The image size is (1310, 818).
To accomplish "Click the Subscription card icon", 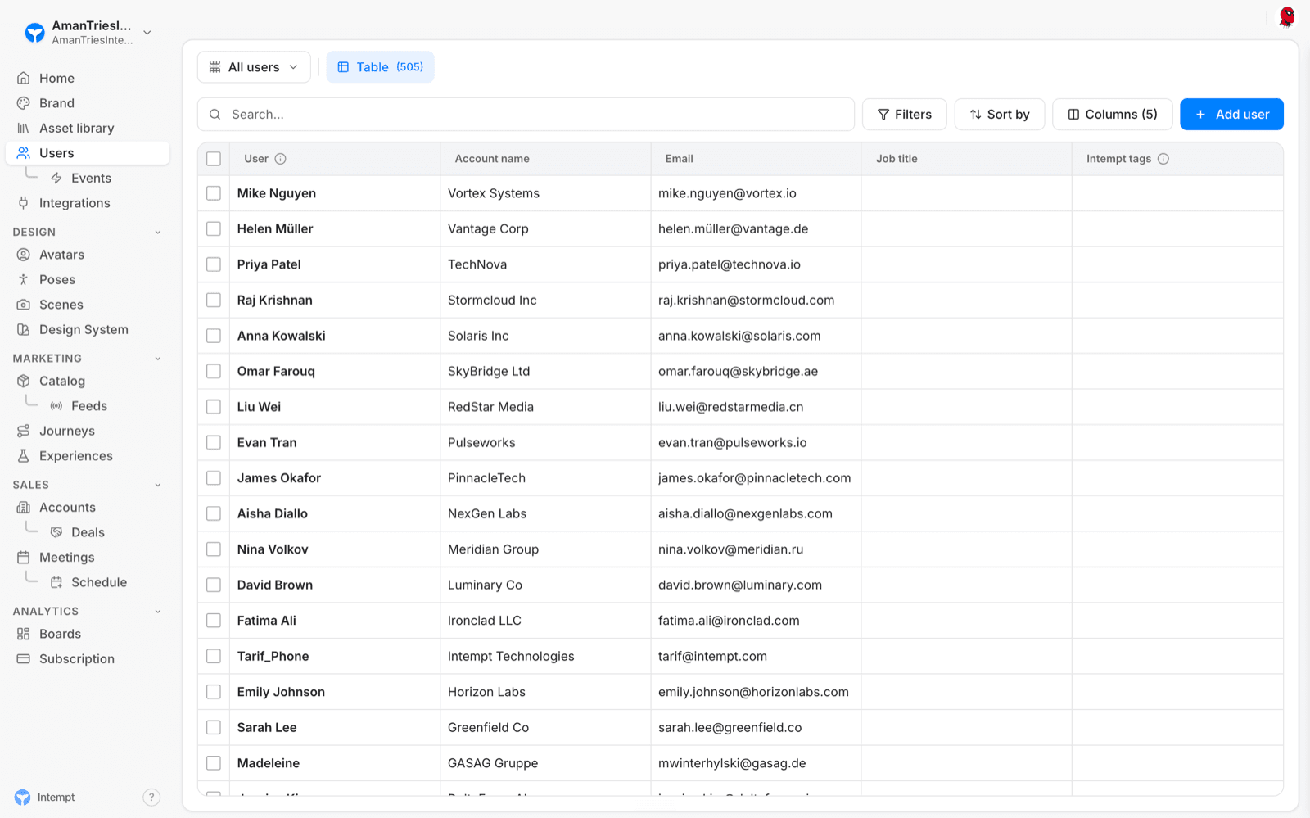I will pos(24,659).
